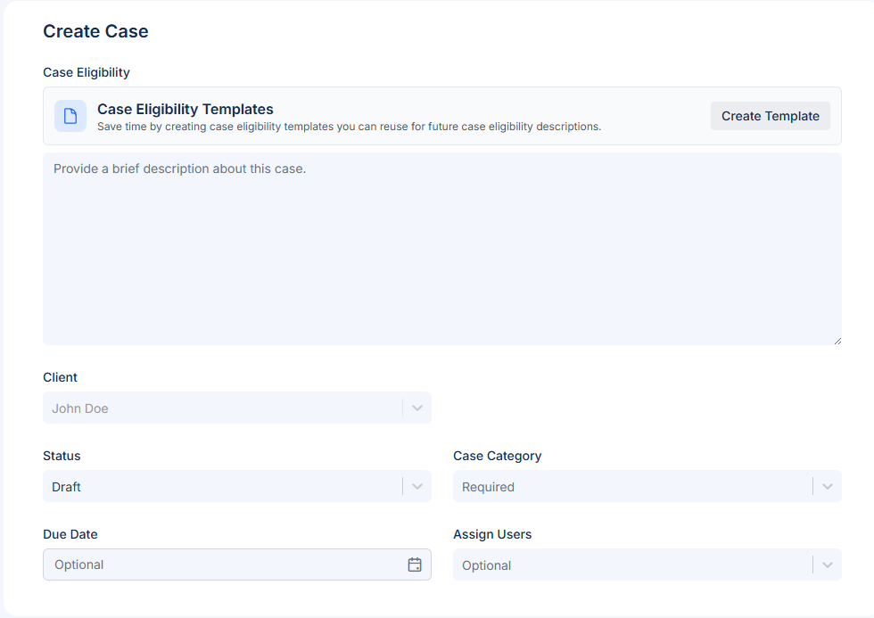The height and width of the screenshot is (618, 874).
Task: Click the chevron on the Client field
Action: click(416, 408)
